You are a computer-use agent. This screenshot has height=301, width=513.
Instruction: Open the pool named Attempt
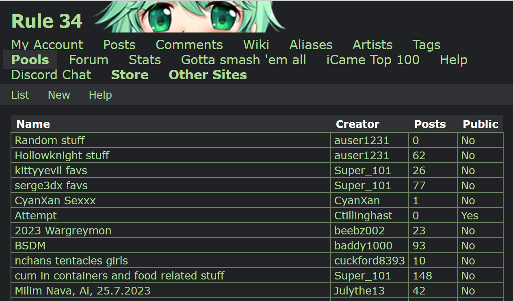pos(36,216)
